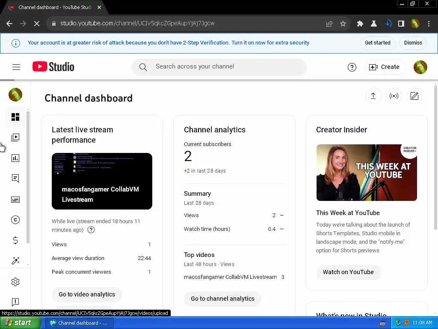Open the This Week at YouTube thumbnail
The image size is (438, 329).
[x=367, y=172]
